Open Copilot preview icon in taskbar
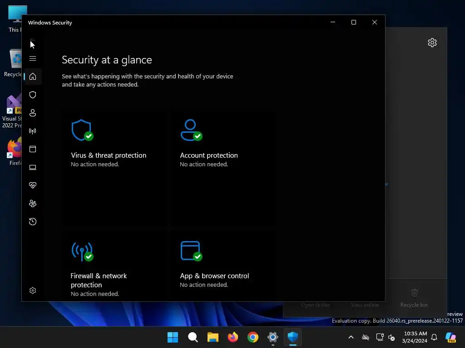Viewport: 465px width, 348px height. point(451,337)
